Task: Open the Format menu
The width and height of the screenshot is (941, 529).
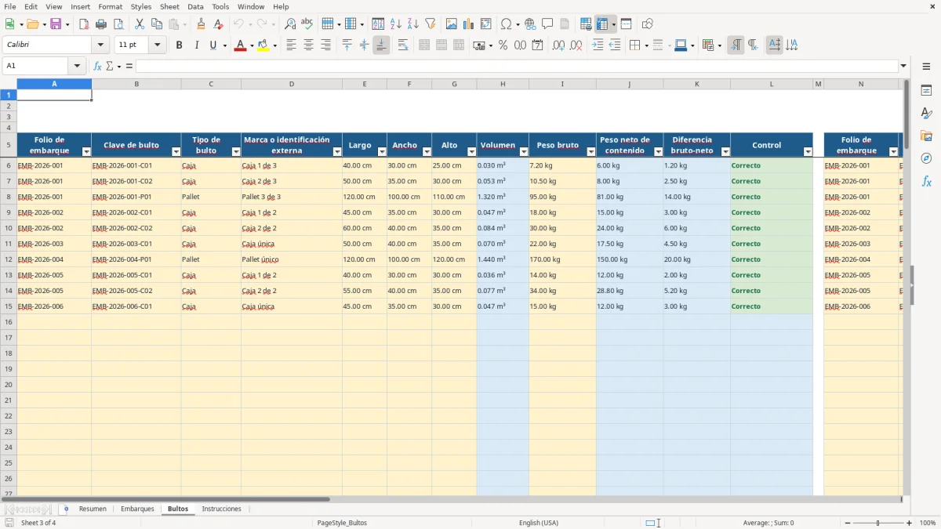Action: click(x=110, y=6)
